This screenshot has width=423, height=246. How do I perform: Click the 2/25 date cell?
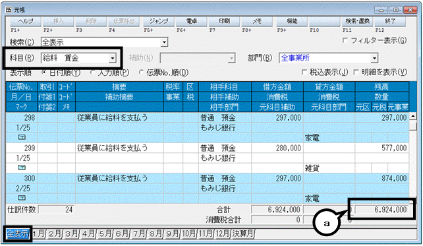click(x=22, y=188)
